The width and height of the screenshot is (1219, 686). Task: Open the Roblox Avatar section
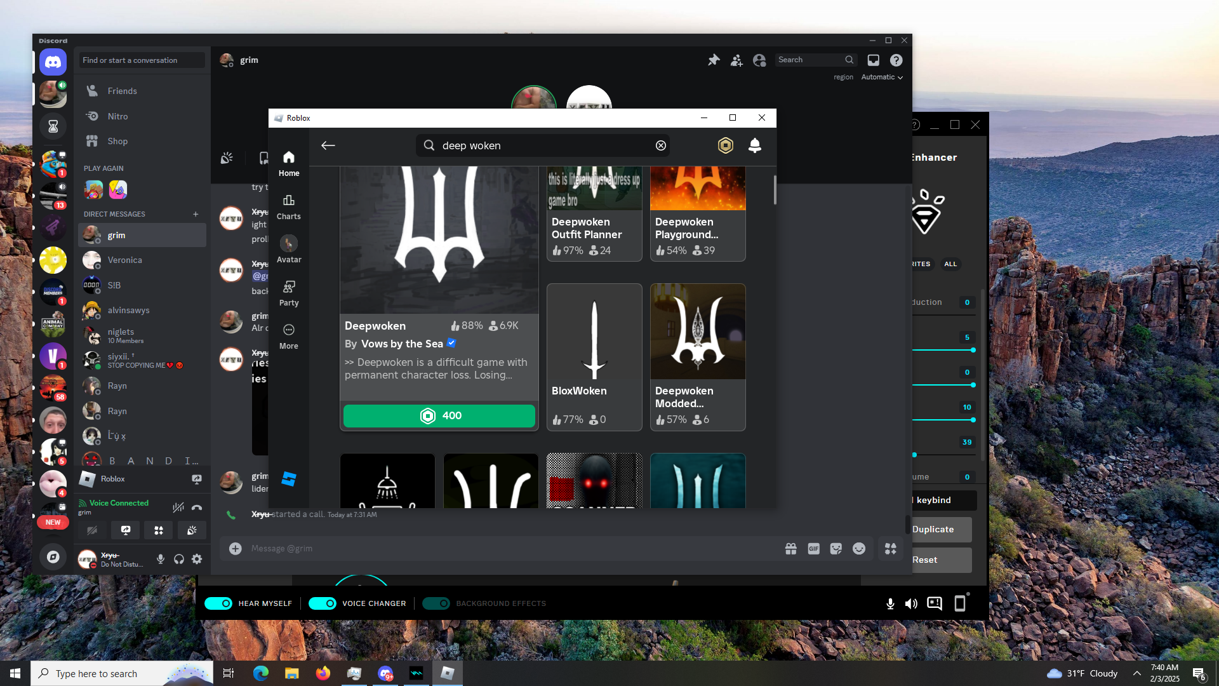288,250
